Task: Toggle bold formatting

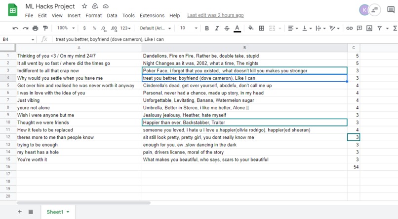Action: click(207, 29)
